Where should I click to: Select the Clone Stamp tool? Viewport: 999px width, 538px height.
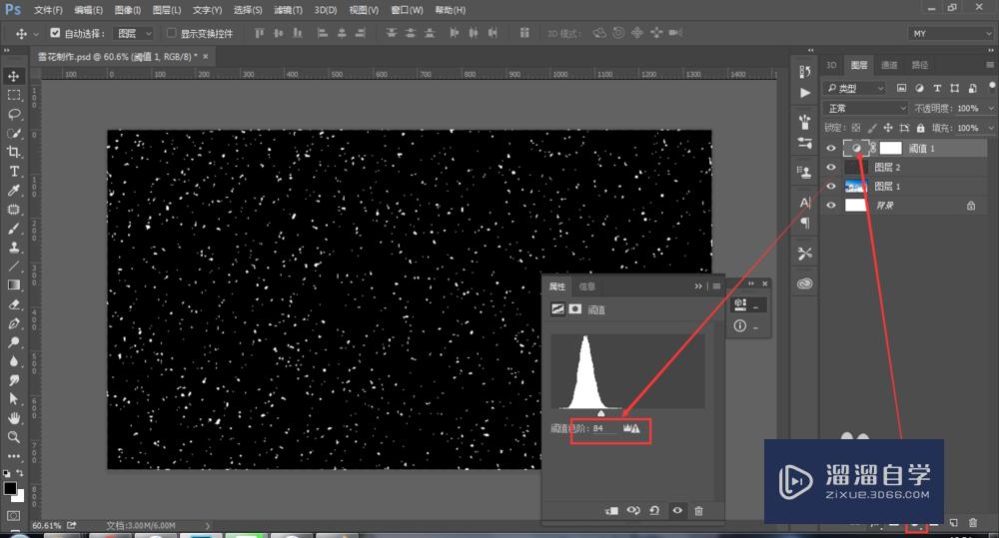pyautogui.click(x=13, y=247)
